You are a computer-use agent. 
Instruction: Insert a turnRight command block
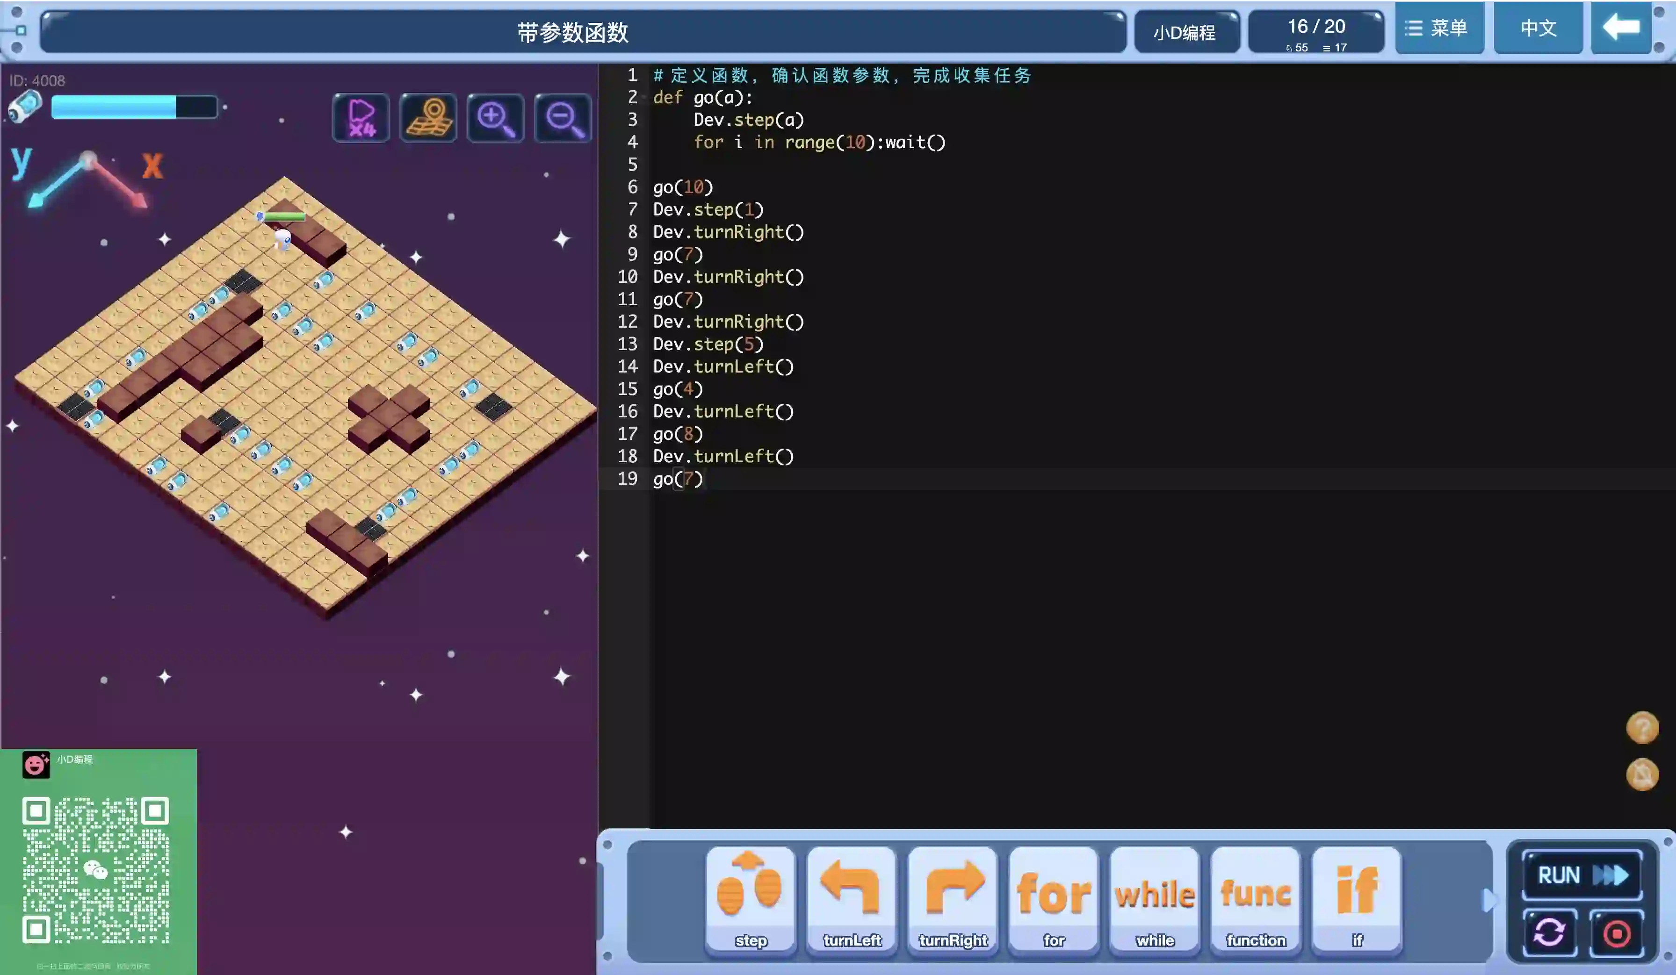(953, 898)
